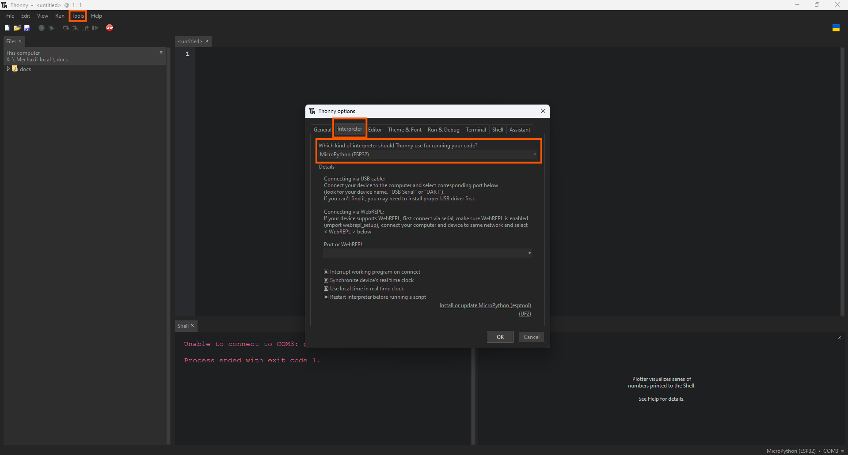Open the File menu
The height and width of the screenshot is (455, 848).
pyautogui.click(x=10, y=16)
